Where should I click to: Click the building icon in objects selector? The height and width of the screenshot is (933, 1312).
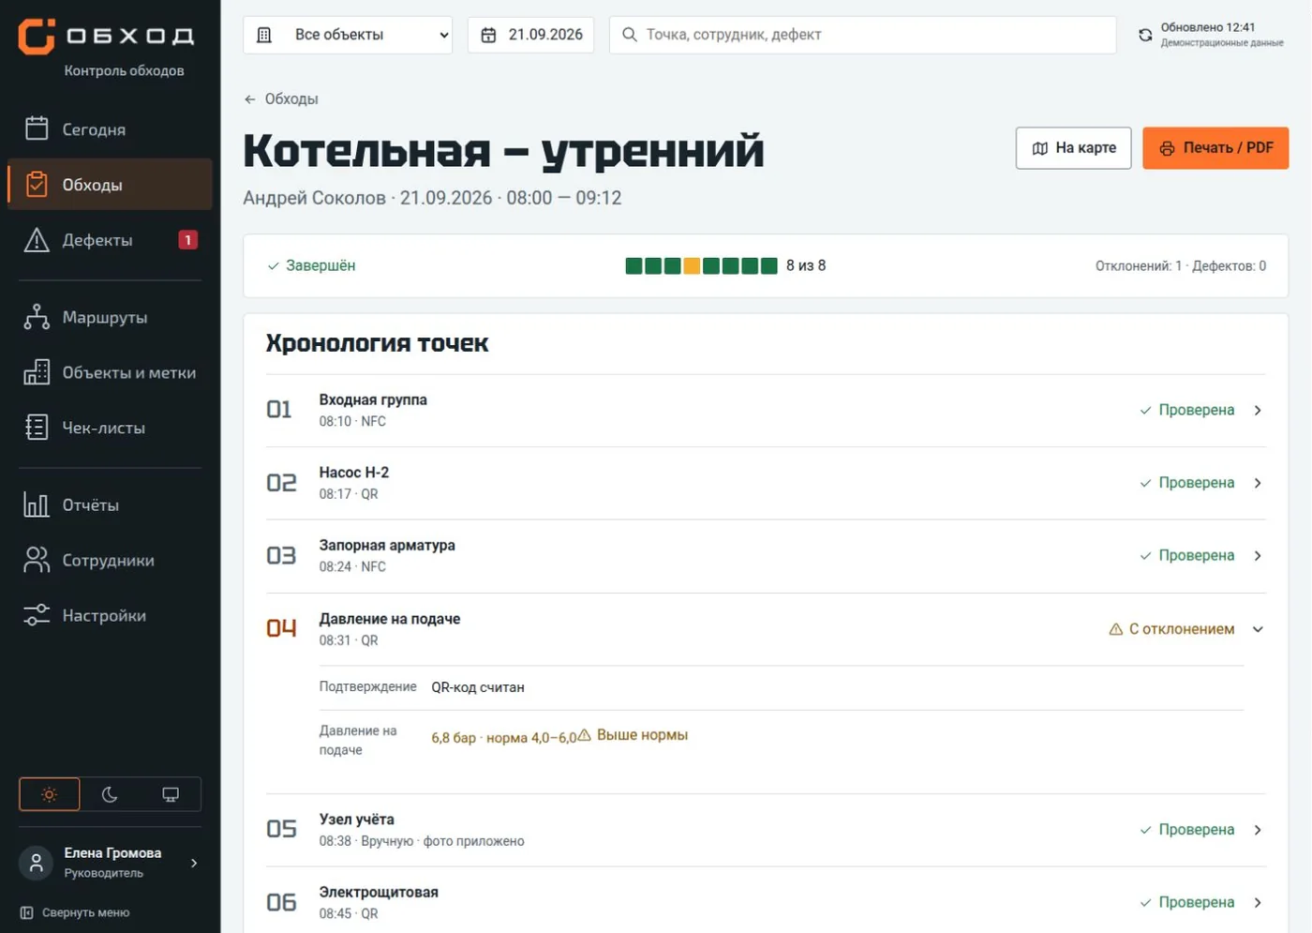(264, 35)
